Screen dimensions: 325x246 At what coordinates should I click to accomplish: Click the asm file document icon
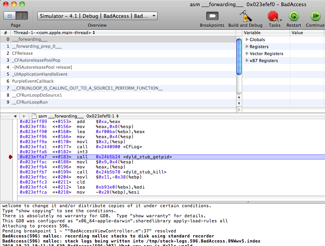[x=34, y=116]
